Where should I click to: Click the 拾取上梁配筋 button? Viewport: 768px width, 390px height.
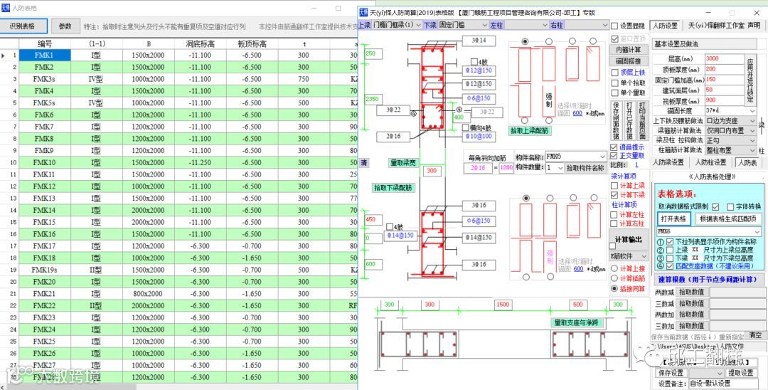click(529, 132)
